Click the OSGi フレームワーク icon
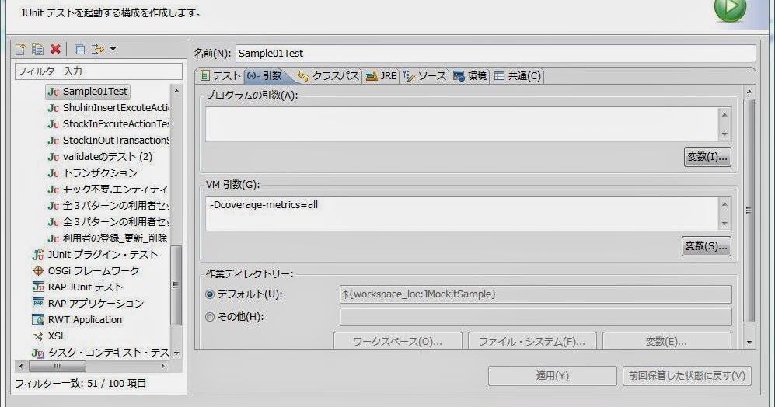Screen dimensions: 775x407 coord(38,270)
